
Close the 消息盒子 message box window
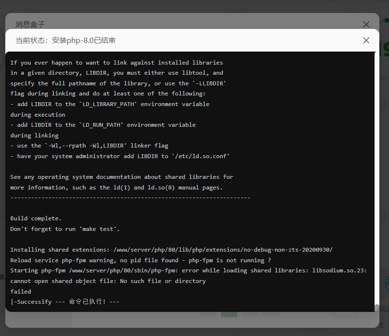pos(366,24)
